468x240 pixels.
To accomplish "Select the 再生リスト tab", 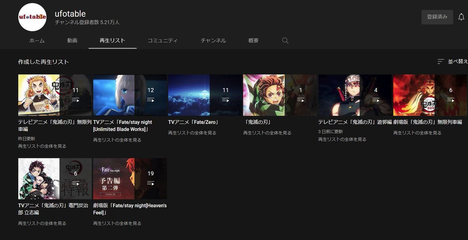I will pos(112,40).
